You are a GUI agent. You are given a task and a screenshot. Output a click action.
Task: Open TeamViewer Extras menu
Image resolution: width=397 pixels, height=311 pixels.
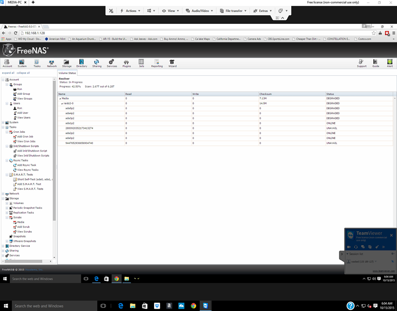pos(262,11)
